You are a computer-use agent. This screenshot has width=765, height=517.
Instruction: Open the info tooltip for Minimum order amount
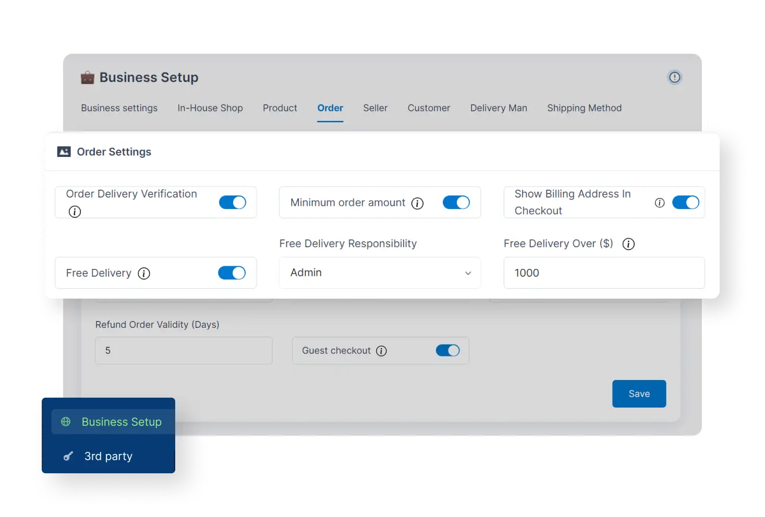tap(417, 203)
